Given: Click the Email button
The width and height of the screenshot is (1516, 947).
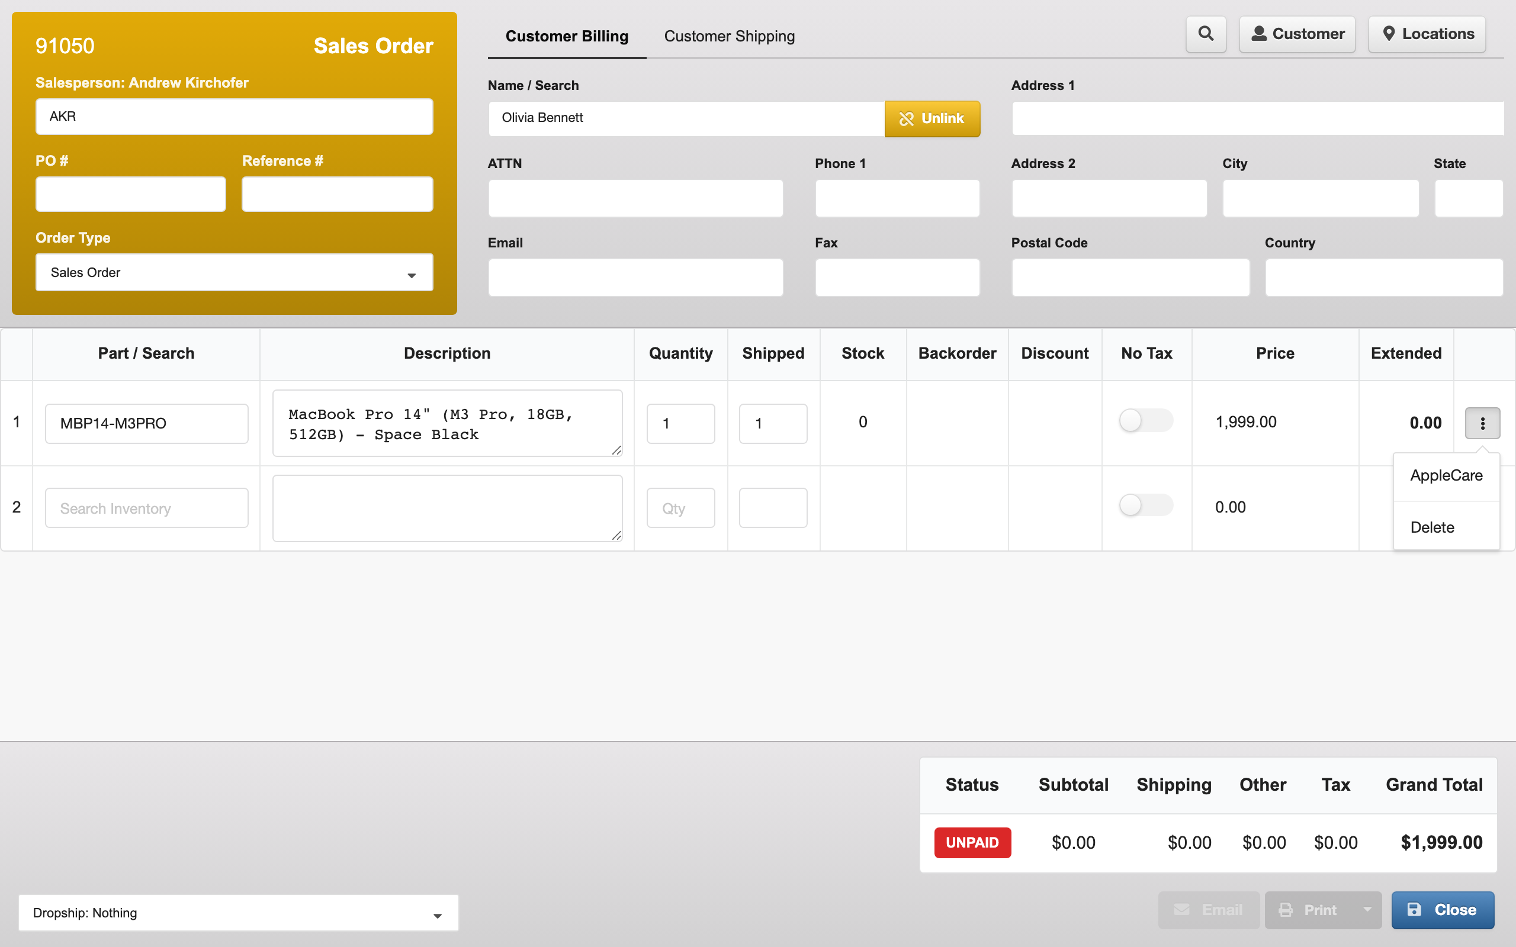Looking at the screenshot, I should (1209, 910).
